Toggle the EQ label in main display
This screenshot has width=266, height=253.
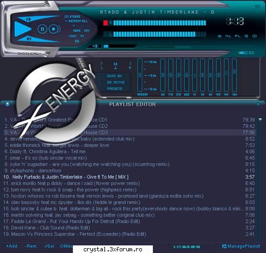point(77,41)
